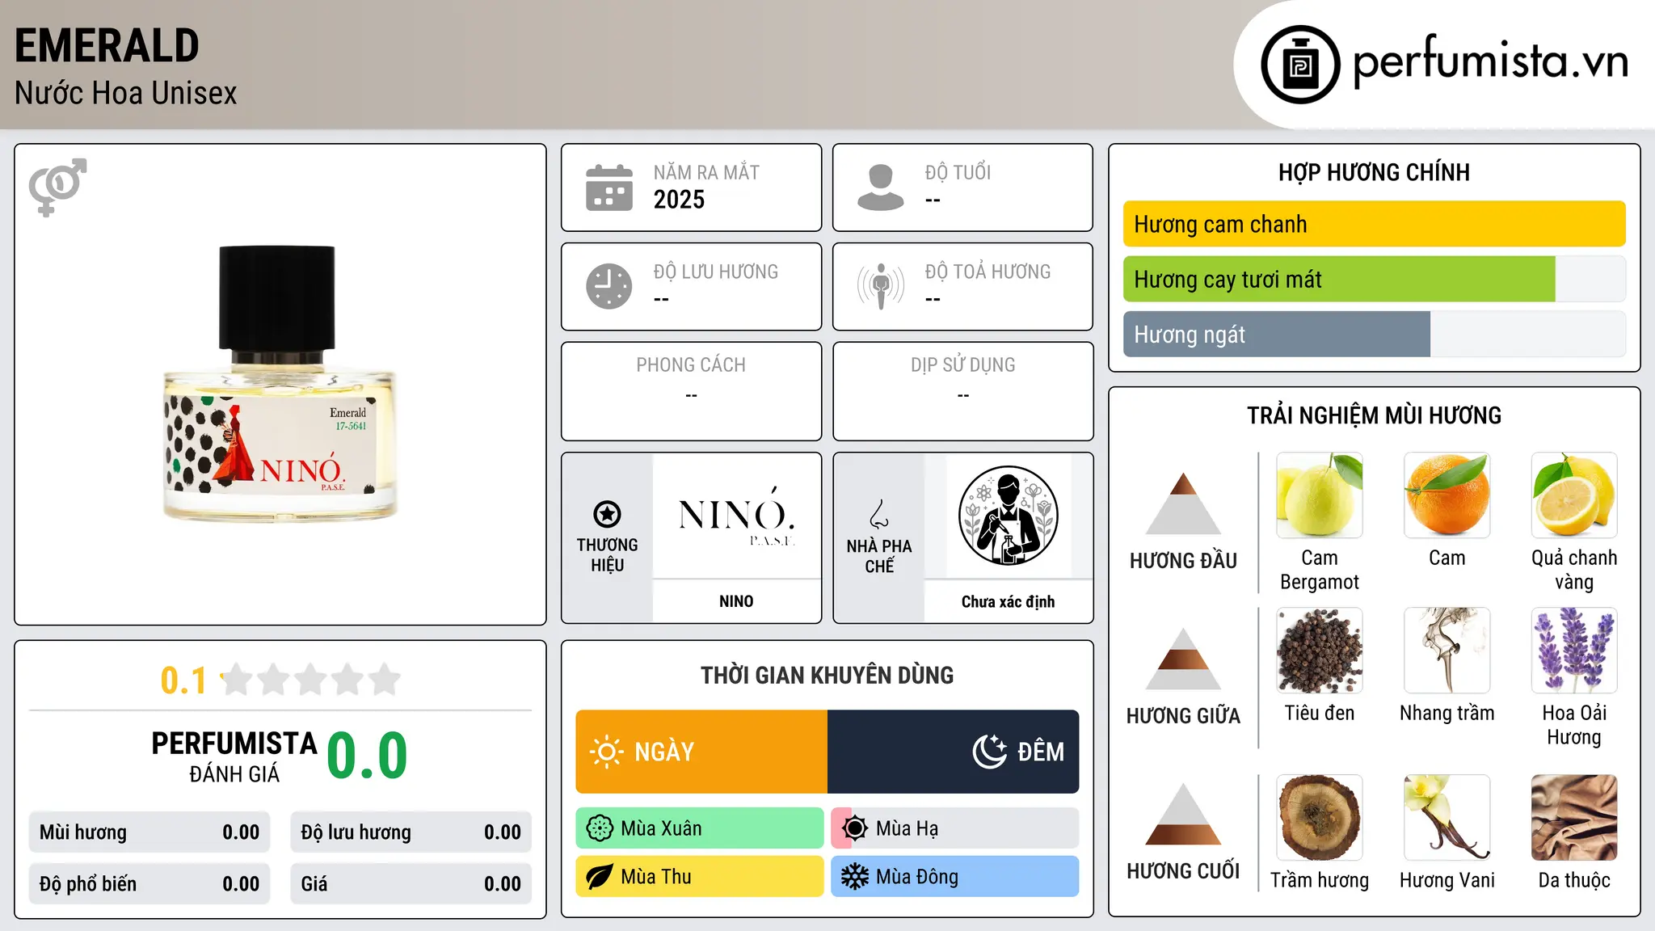1655x931 pixels.
Task: Click the Hương cuối pyramid icon
Action: pos(1183,814)
